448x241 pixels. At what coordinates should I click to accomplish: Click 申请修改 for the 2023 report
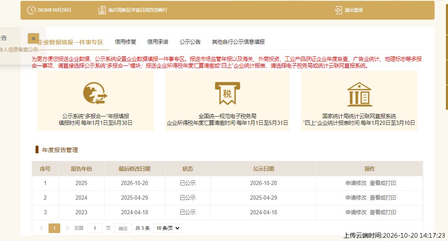click(x=356, y=212)
